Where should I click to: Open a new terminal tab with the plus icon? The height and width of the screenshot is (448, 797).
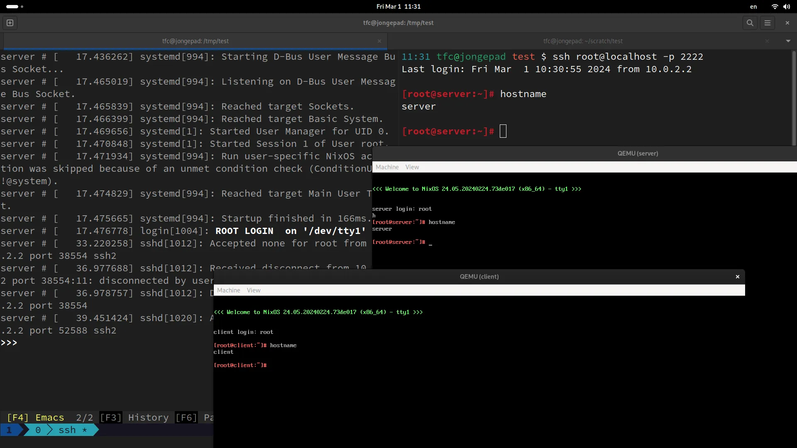(10, 23)
